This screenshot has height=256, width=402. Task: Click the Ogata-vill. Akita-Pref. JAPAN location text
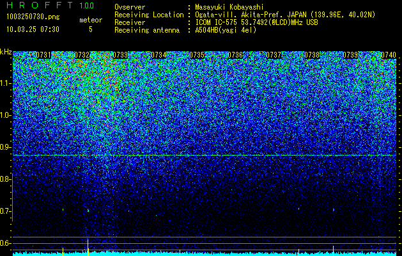point(285,15)
